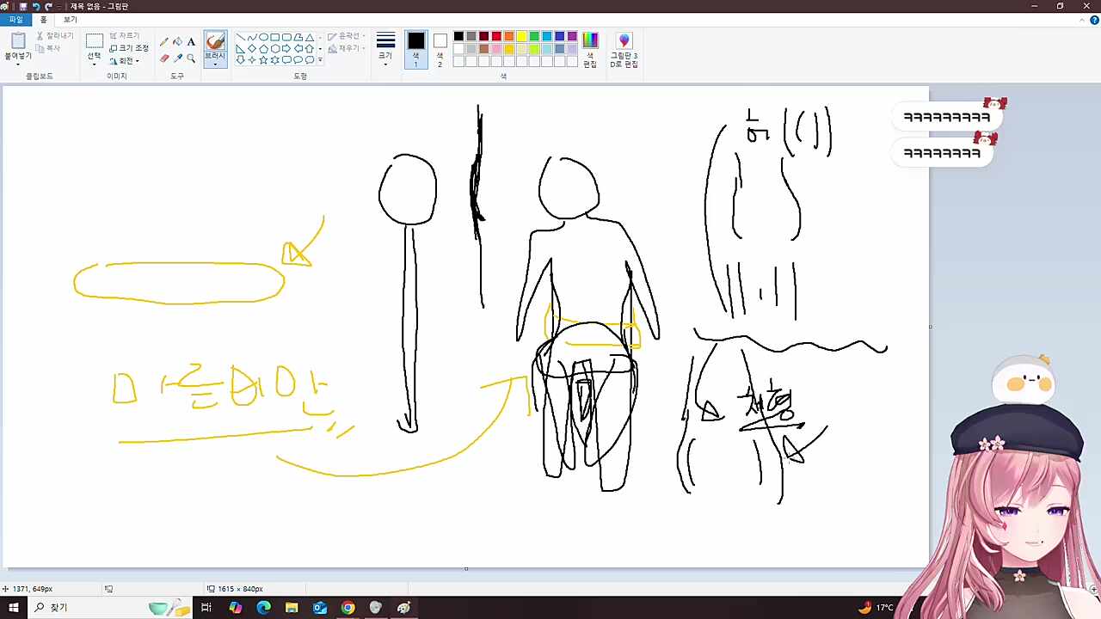This screenshot has height=619, width=1101.
Task: Choose the Five-point star shape
Action: (263, 60)
